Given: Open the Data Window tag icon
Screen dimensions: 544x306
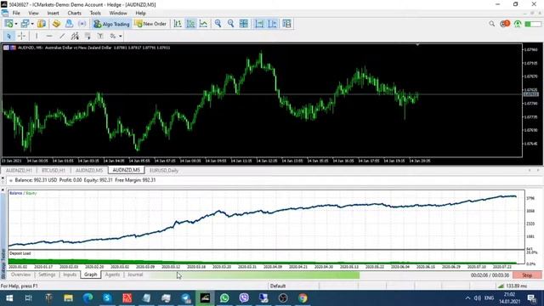Looking at the screenshot, I should pyautogui.click(x=56, y=24).
